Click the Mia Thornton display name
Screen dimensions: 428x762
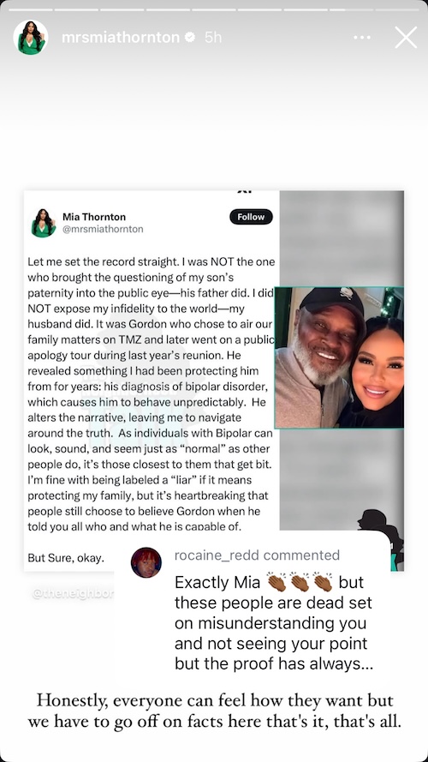click(x=94, y=217)
